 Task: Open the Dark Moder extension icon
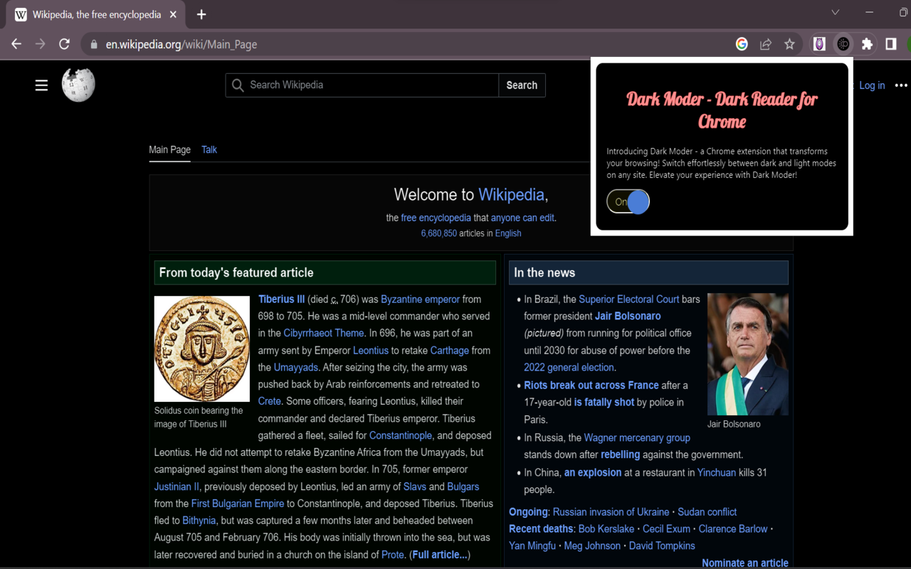pyautogui.click(x=843, y=44)
